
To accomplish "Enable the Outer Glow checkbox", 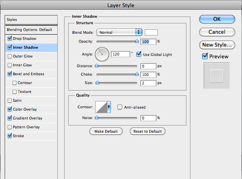I will click(10, 56).
